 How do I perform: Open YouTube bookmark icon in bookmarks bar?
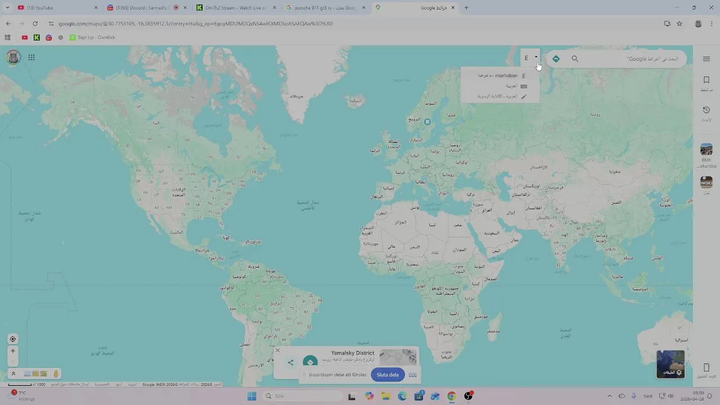click(25, 37)
